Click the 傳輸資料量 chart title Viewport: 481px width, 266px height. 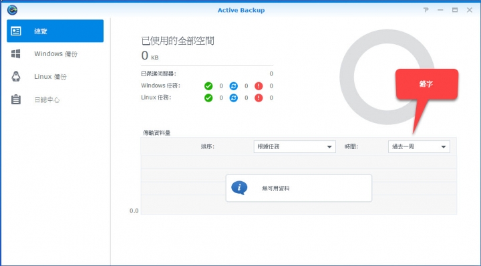tap(157, 133)
